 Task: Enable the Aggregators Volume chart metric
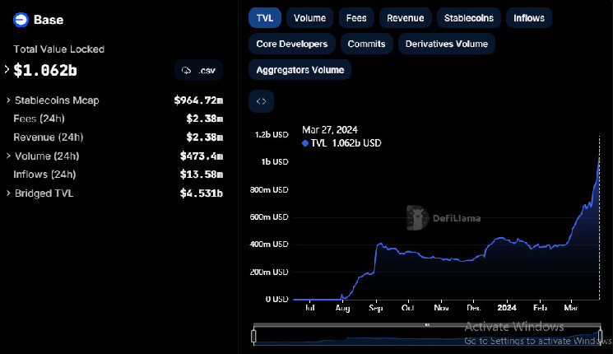pos(300,70)
